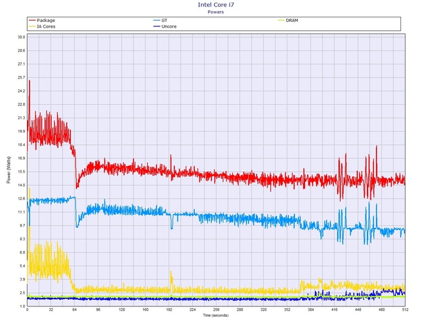Click the 448 seconds x-axis tick

pyautogui.click(x=358, y=309)
